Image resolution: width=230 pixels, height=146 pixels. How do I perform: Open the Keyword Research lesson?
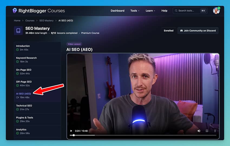pyautogui.click(x=26, y=60)
